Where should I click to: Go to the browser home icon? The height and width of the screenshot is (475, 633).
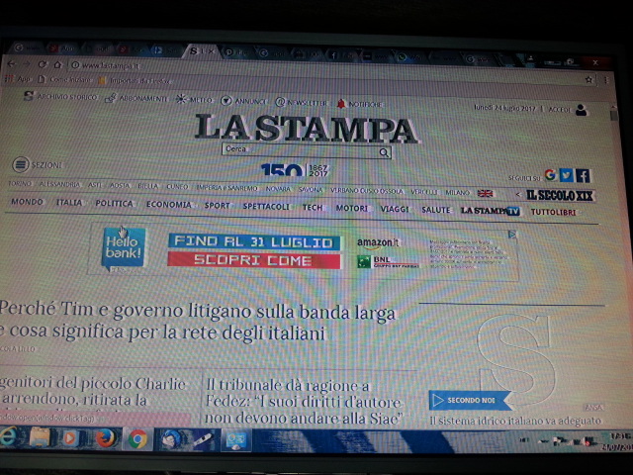click(x=57, y=64)
